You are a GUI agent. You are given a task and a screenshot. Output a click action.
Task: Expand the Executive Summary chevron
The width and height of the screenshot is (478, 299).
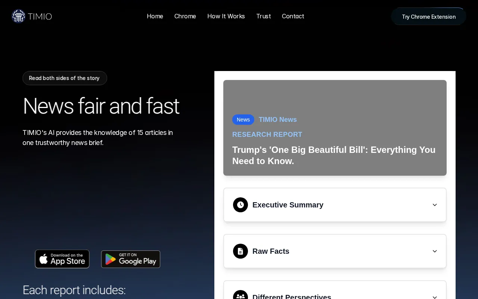pyautogui.click(x=435, y=205)
